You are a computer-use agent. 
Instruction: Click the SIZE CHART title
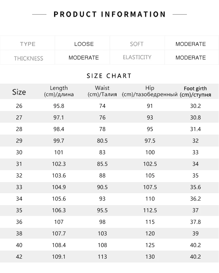pos(109,76)
